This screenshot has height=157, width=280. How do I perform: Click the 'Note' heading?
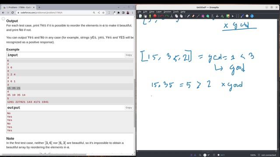click(10, 139)
